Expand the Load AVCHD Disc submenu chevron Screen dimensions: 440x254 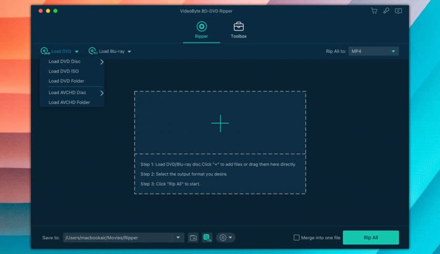(x=102, y=93)
